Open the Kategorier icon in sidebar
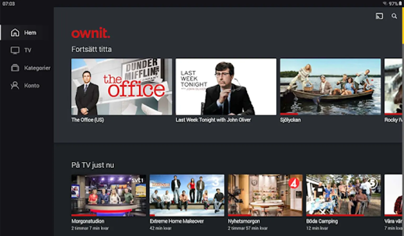404x236 pixels. (15, 68)
